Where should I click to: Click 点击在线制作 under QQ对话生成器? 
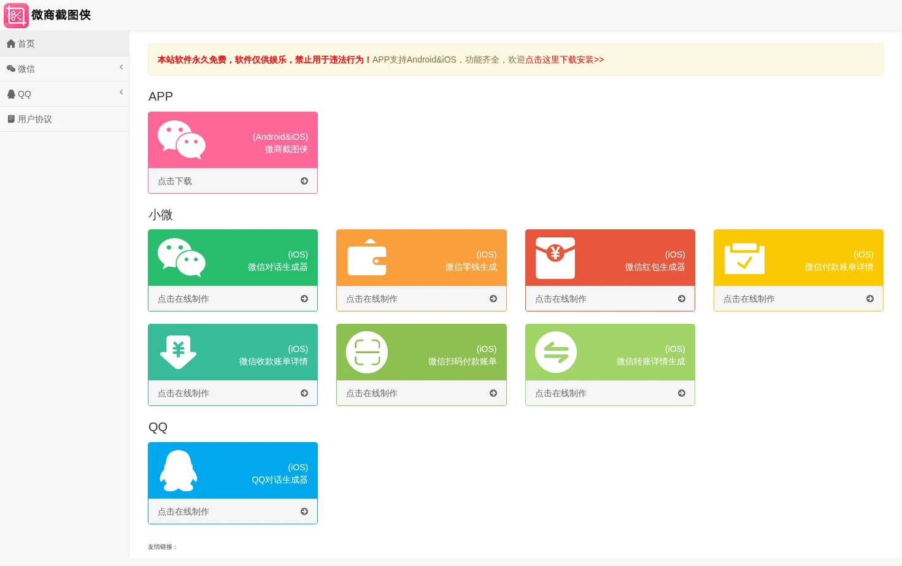(183, 511)
